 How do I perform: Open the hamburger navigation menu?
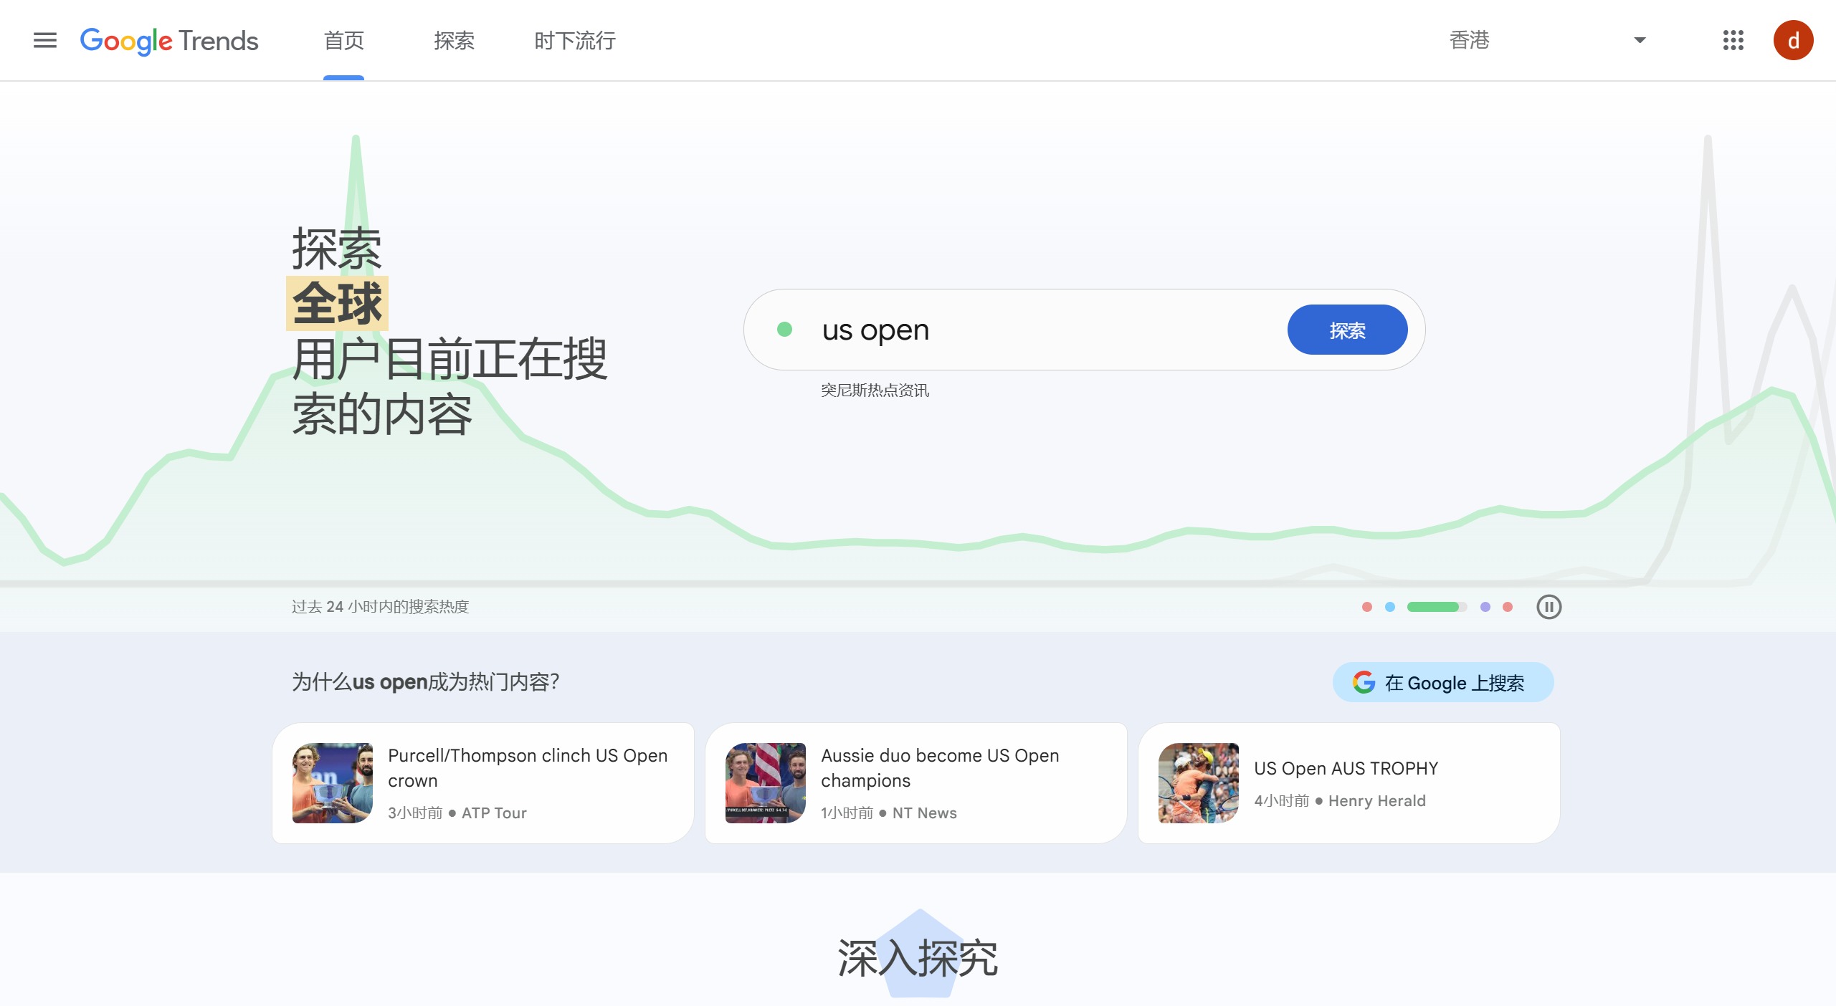pyautogui.click(x=44, y=41)
